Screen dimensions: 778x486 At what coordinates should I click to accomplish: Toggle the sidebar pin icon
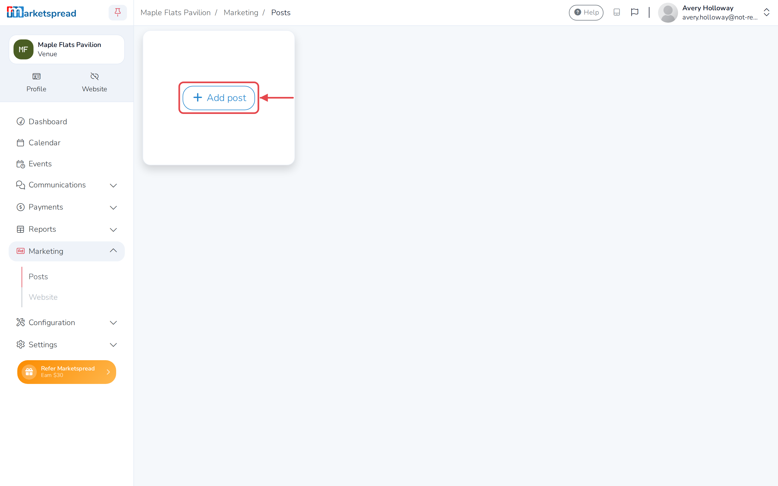coord(118,12)
